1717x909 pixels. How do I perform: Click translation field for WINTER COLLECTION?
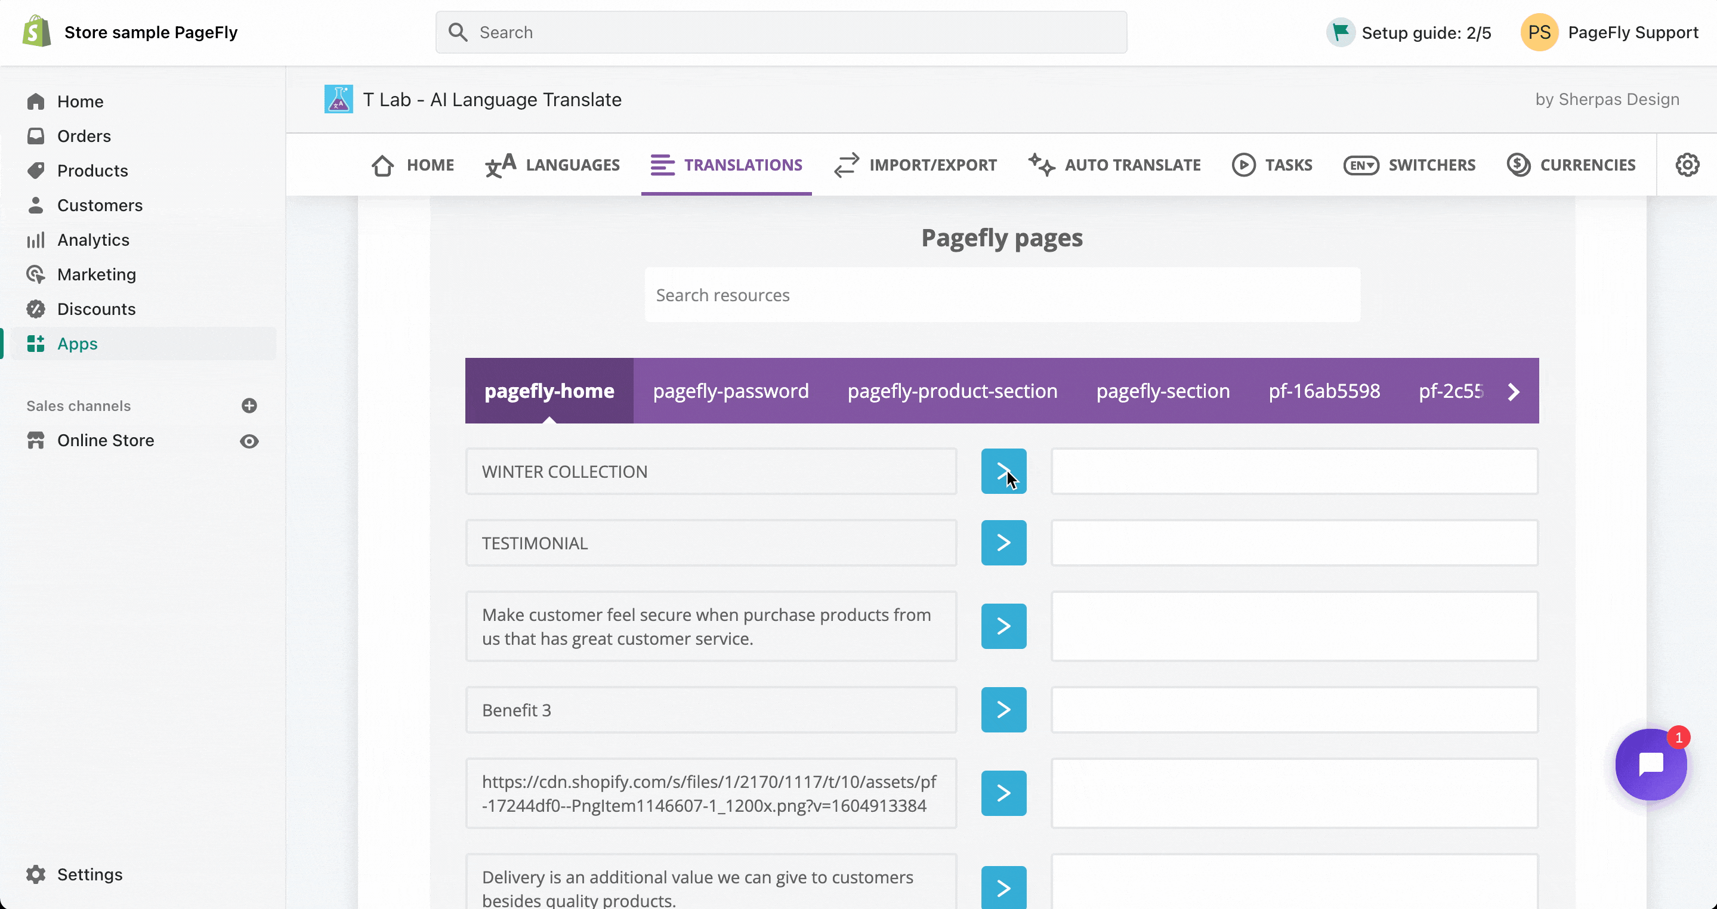click(1295, 471)
